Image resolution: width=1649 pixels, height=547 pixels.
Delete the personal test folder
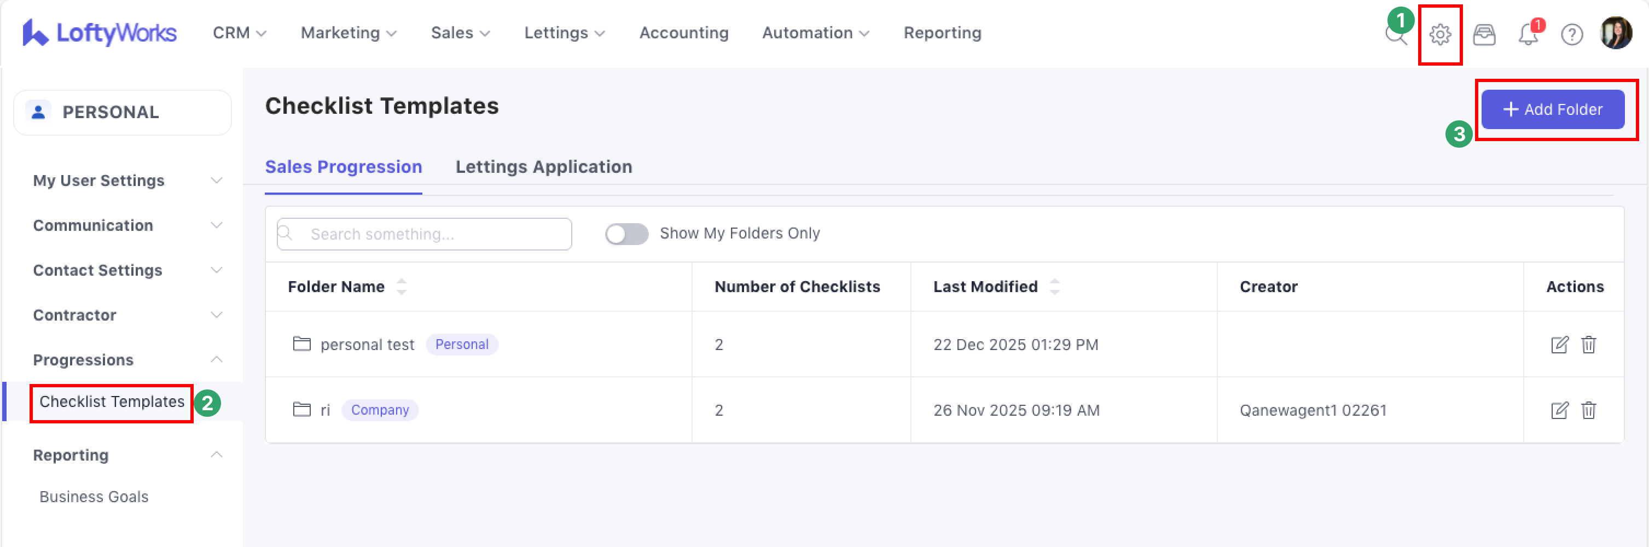pyautogui.click(x=1588, y=345)
